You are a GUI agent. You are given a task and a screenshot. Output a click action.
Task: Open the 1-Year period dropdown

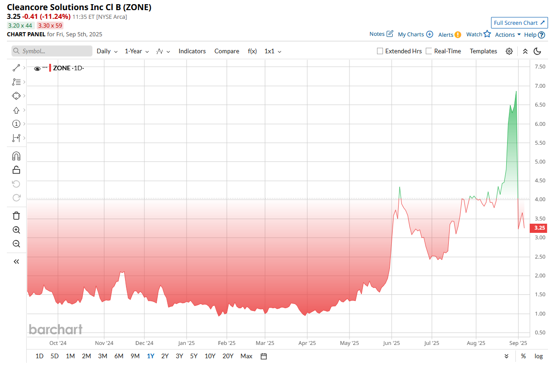137,51
